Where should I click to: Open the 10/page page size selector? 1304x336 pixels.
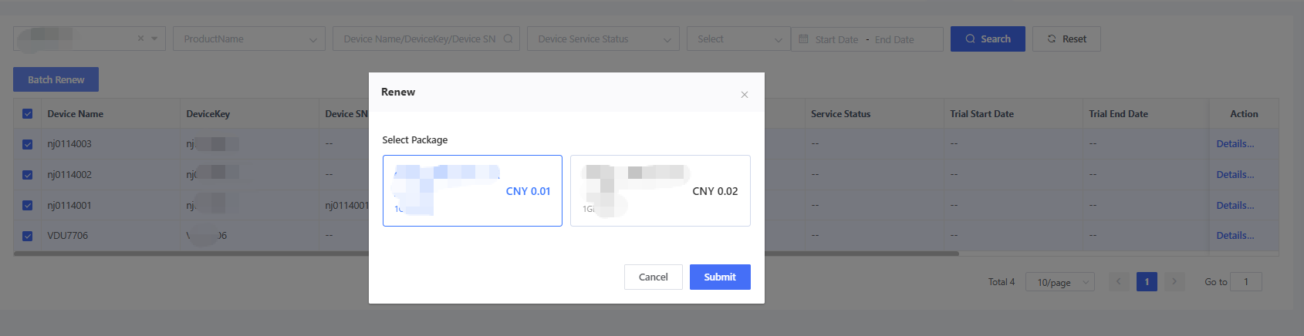(x=1059, y=283)
